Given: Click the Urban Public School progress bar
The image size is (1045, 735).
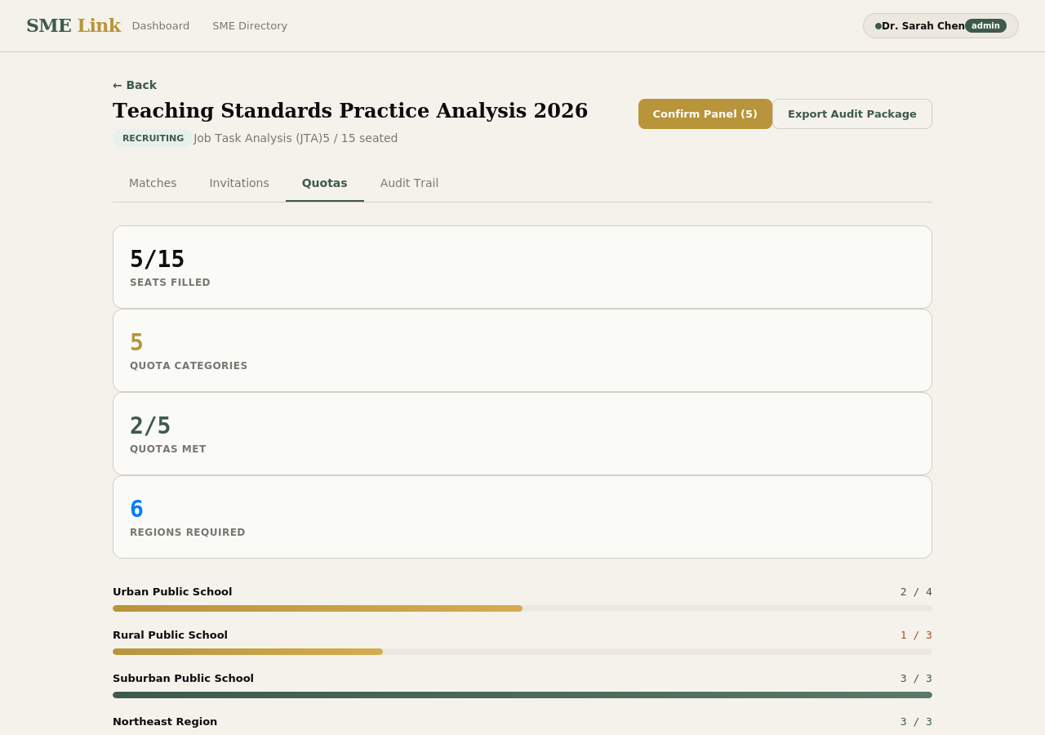Looking at the screenshot, I should point(522,608).
